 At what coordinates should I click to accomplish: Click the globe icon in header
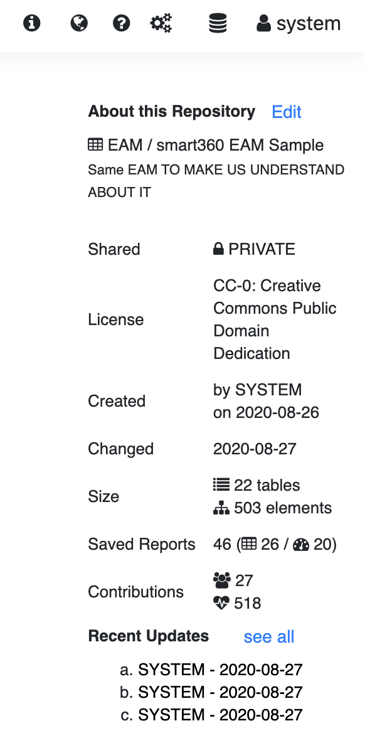point(79,23)
